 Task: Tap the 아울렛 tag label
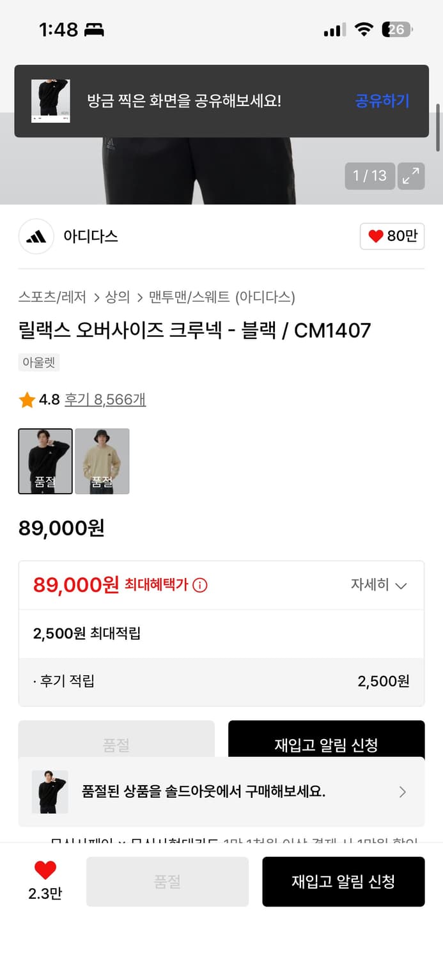(x=38, y=363)
